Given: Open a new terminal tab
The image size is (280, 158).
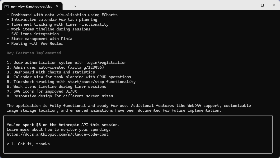Looking at the screenshot, I should coord(68,6).
